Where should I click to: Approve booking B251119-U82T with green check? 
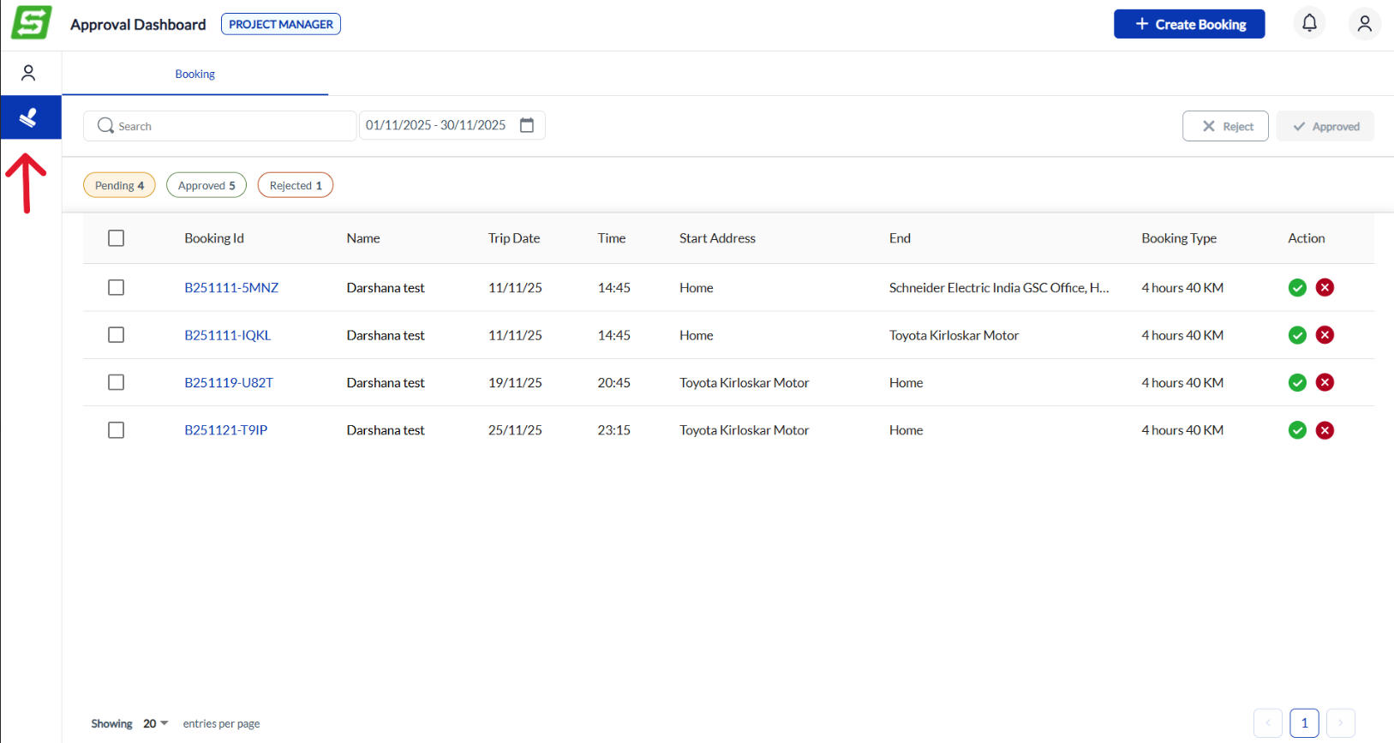[x=1297, y=382]
